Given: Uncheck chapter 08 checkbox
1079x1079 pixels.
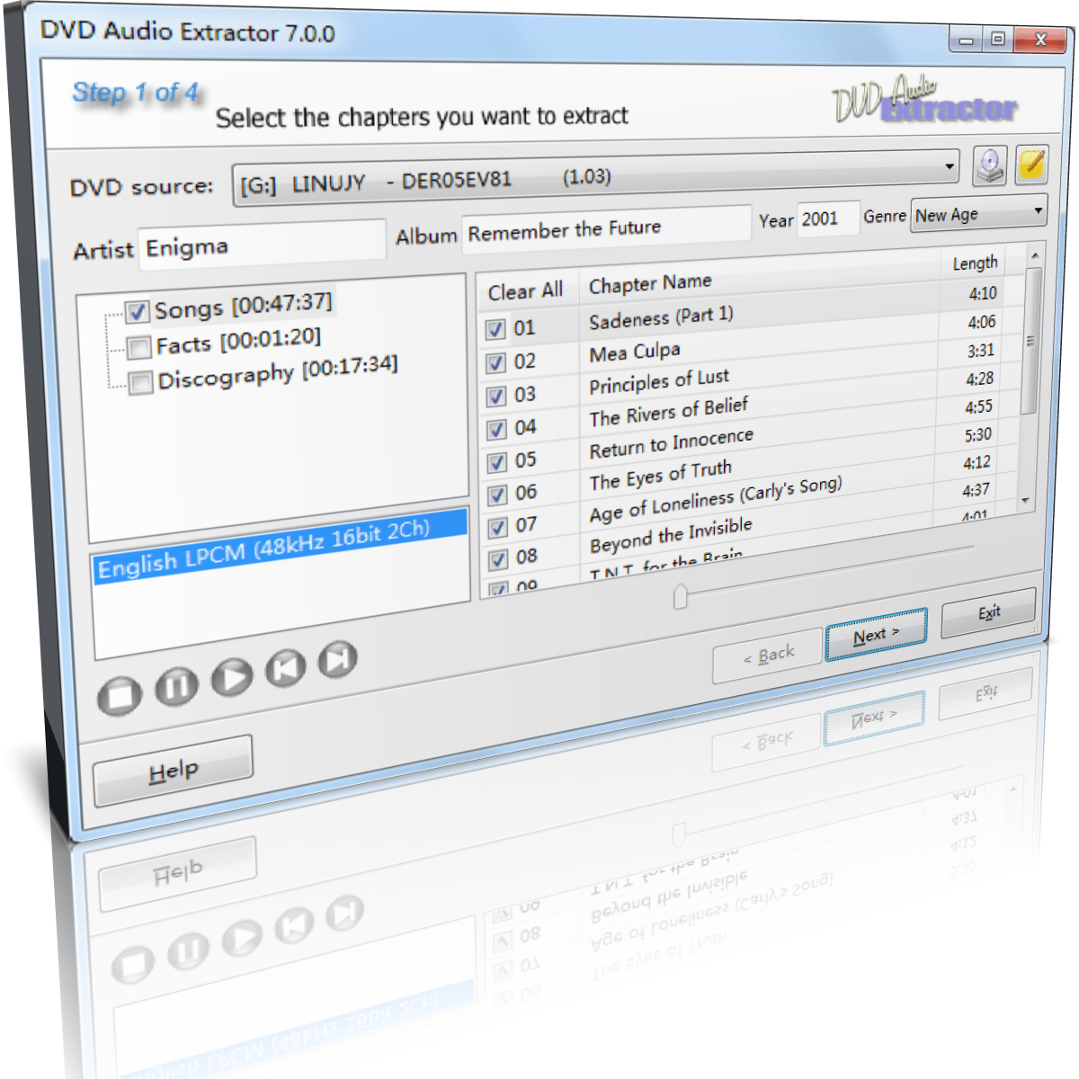Looking at the screenshot, I should click(497, 560).
